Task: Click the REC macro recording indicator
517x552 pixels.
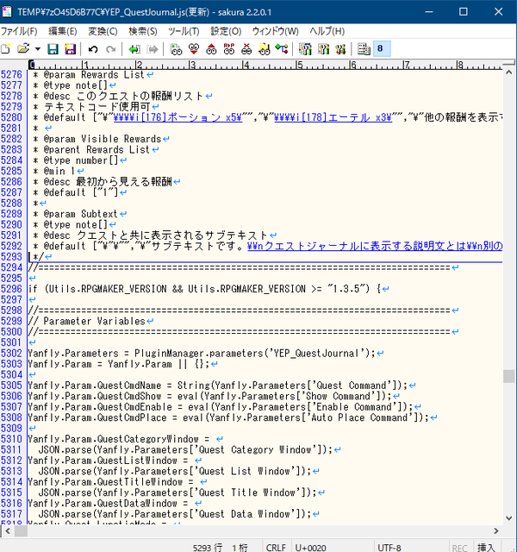Action: click(x=459, y=548)
